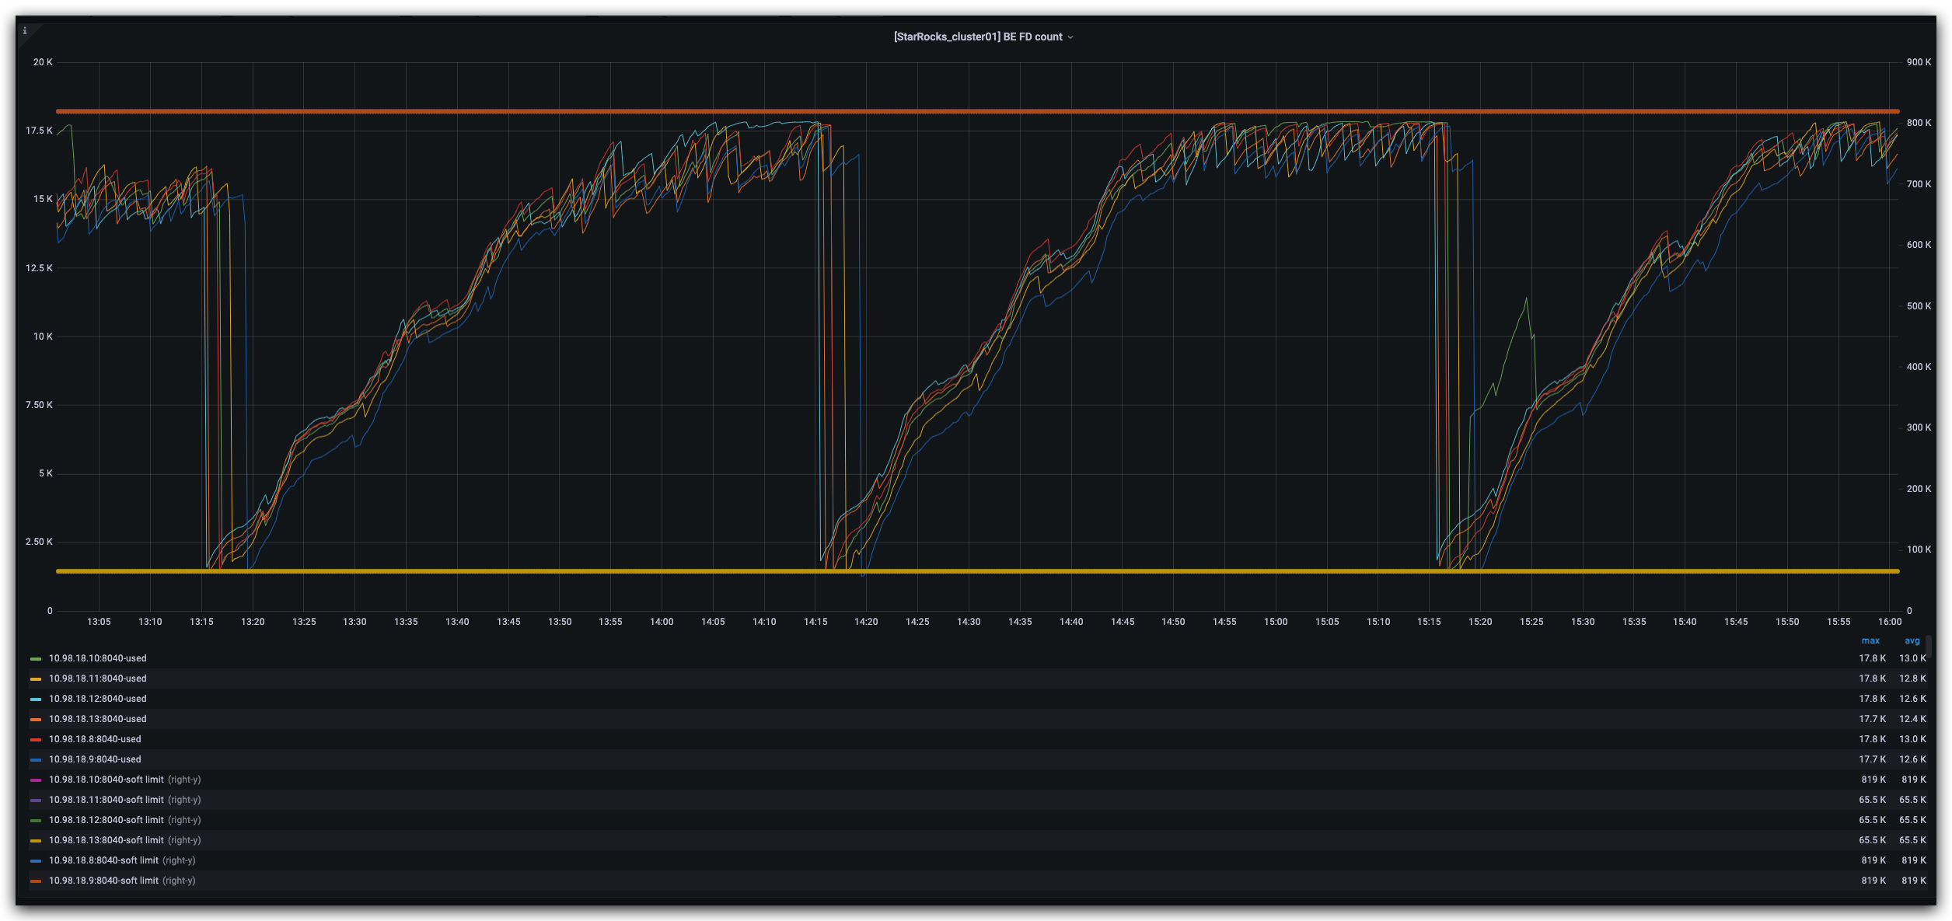Click the panel title dropdown chevron
Image resolution: width=1952 pixels, height=921 pixels.
(x=1070, y=37)
